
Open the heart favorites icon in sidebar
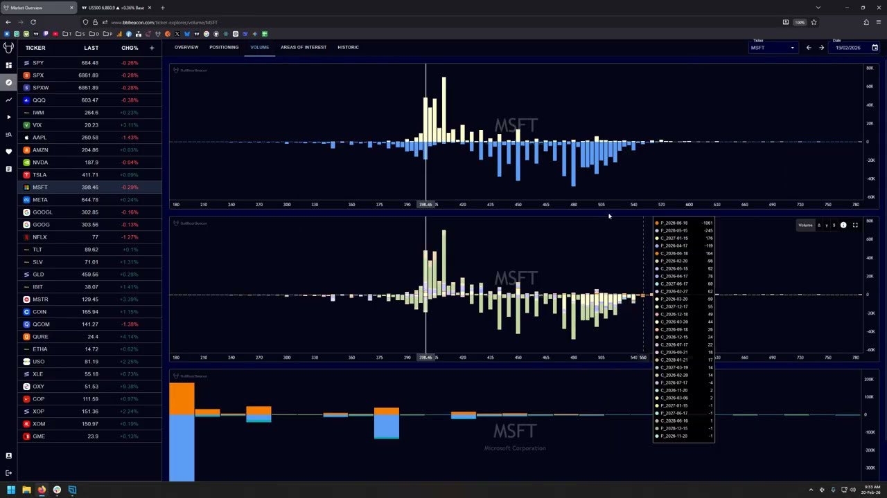click(8, 151)
